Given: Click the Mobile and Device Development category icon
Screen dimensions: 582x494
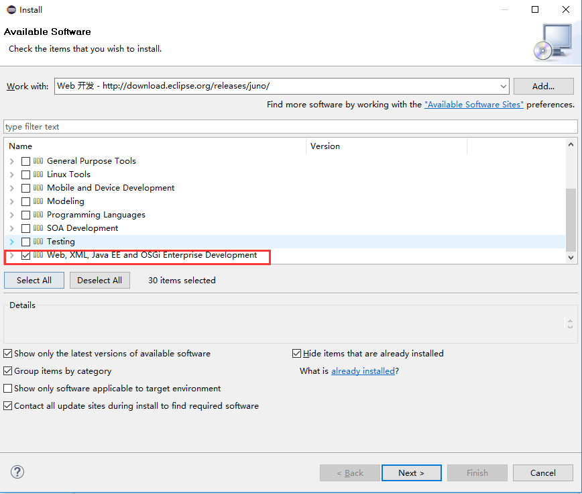Looking at the screenshot, I should point(38,187).
